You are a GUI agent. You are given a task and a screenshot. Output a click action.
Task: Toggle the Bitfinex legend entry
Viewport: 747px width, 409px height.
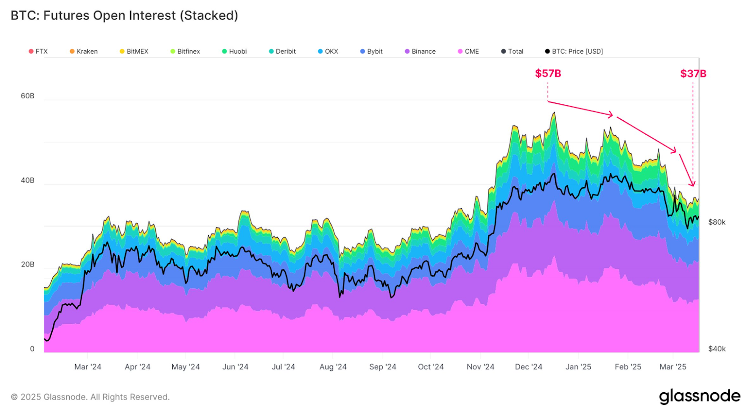click(x=185, y=51)
